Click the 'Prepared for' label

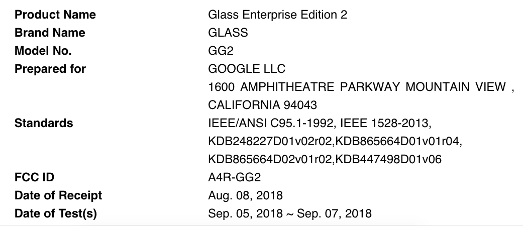[50, 69]
